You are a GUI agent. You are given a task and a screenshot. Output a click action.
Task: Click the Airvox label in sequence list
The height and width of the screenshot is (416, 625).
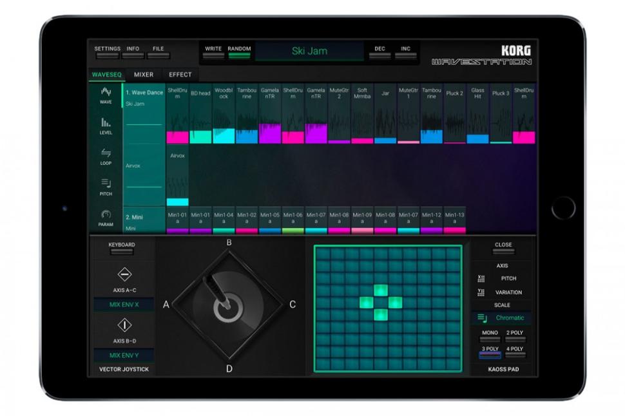tap(133, 165)
